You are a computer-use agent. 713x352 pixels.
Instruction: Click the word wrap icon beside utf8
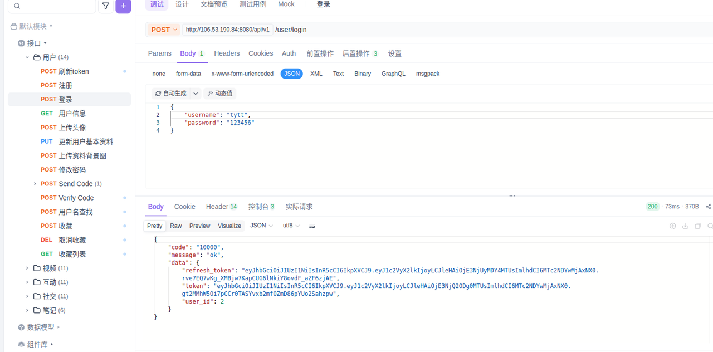(312, 226)
